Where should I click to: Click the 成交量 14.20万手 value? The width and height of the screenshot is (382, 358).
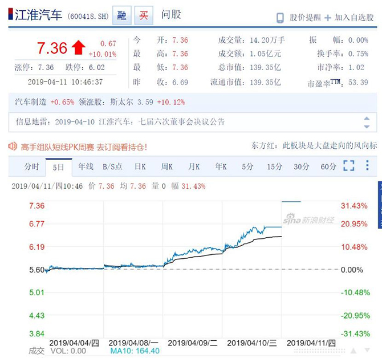tap(267, 40)
